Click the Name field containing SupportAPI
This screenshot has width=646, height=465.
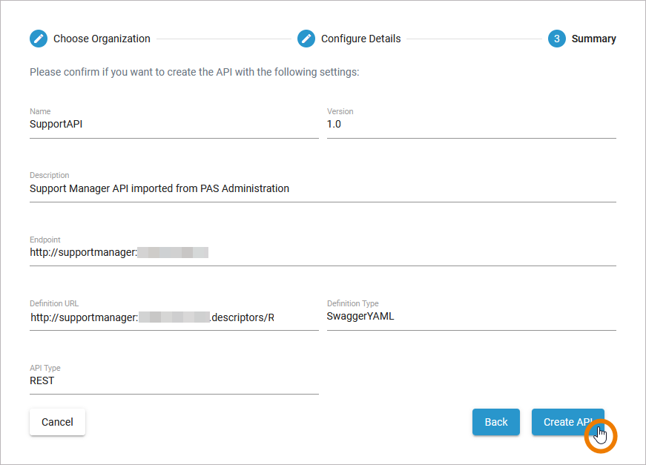click(174, 125)
